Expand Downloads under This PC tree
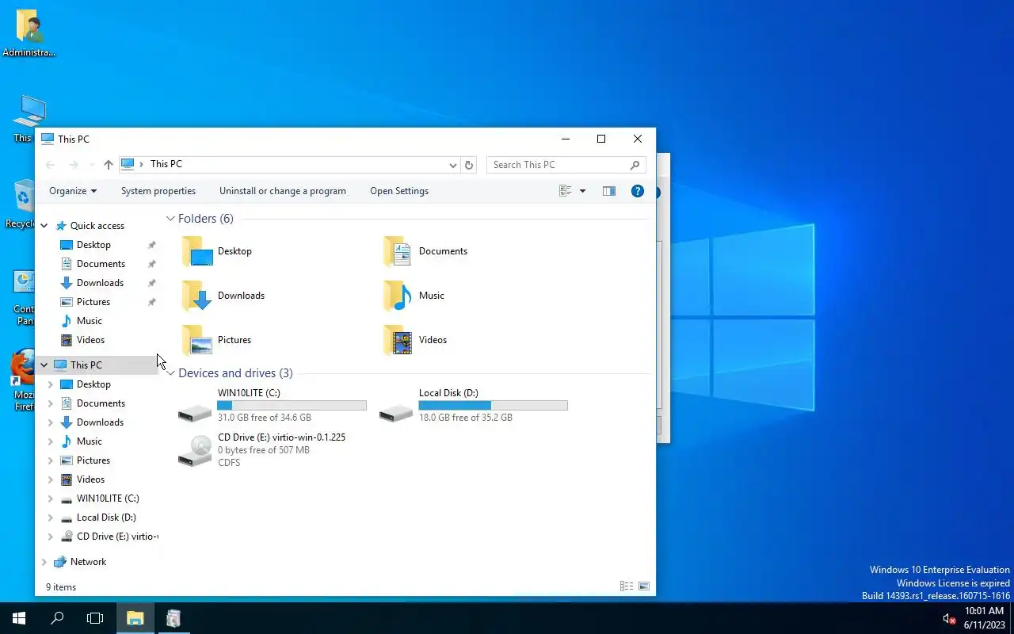This screenshot has height=634, width=1014. (51, 422)
